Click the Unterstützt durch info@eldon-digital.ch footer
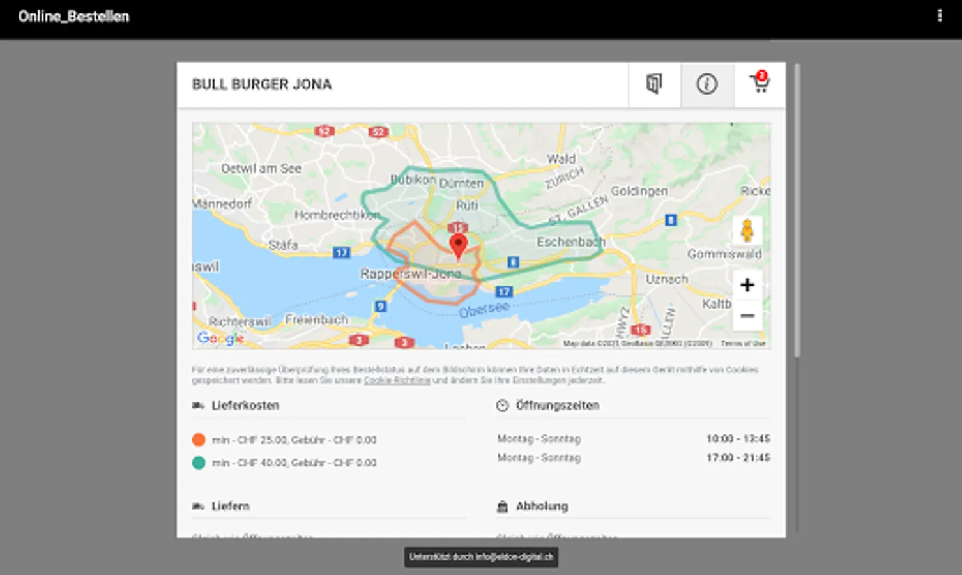 click(481, 557)
